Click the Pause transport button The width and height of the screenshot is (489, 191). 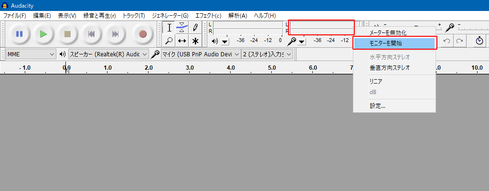(x=19, y=34)
